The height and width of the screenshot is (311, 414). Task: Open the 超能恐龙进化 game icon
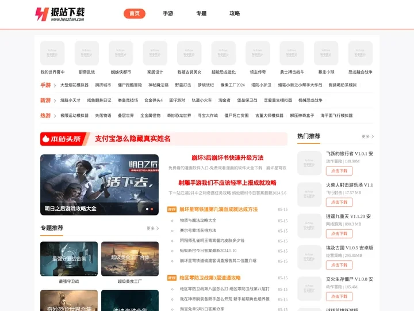pos(223,53)
